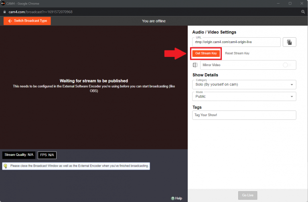Open the Category dropdown
Viewport: 308px width, 202px height.
[244, 85]
